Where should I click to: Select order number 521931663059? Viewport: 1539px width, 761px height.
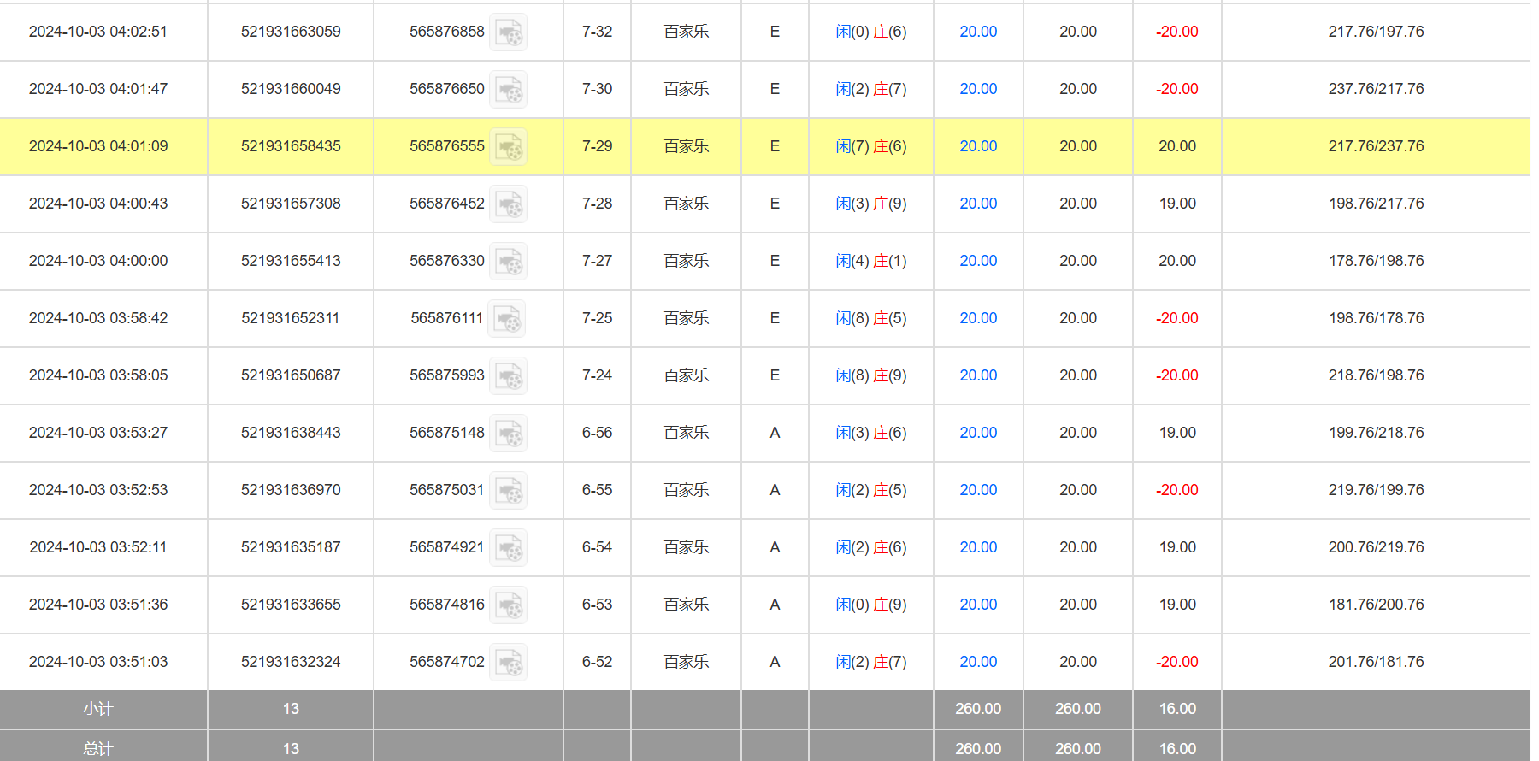pyautogui.click(x=291, y=32)
